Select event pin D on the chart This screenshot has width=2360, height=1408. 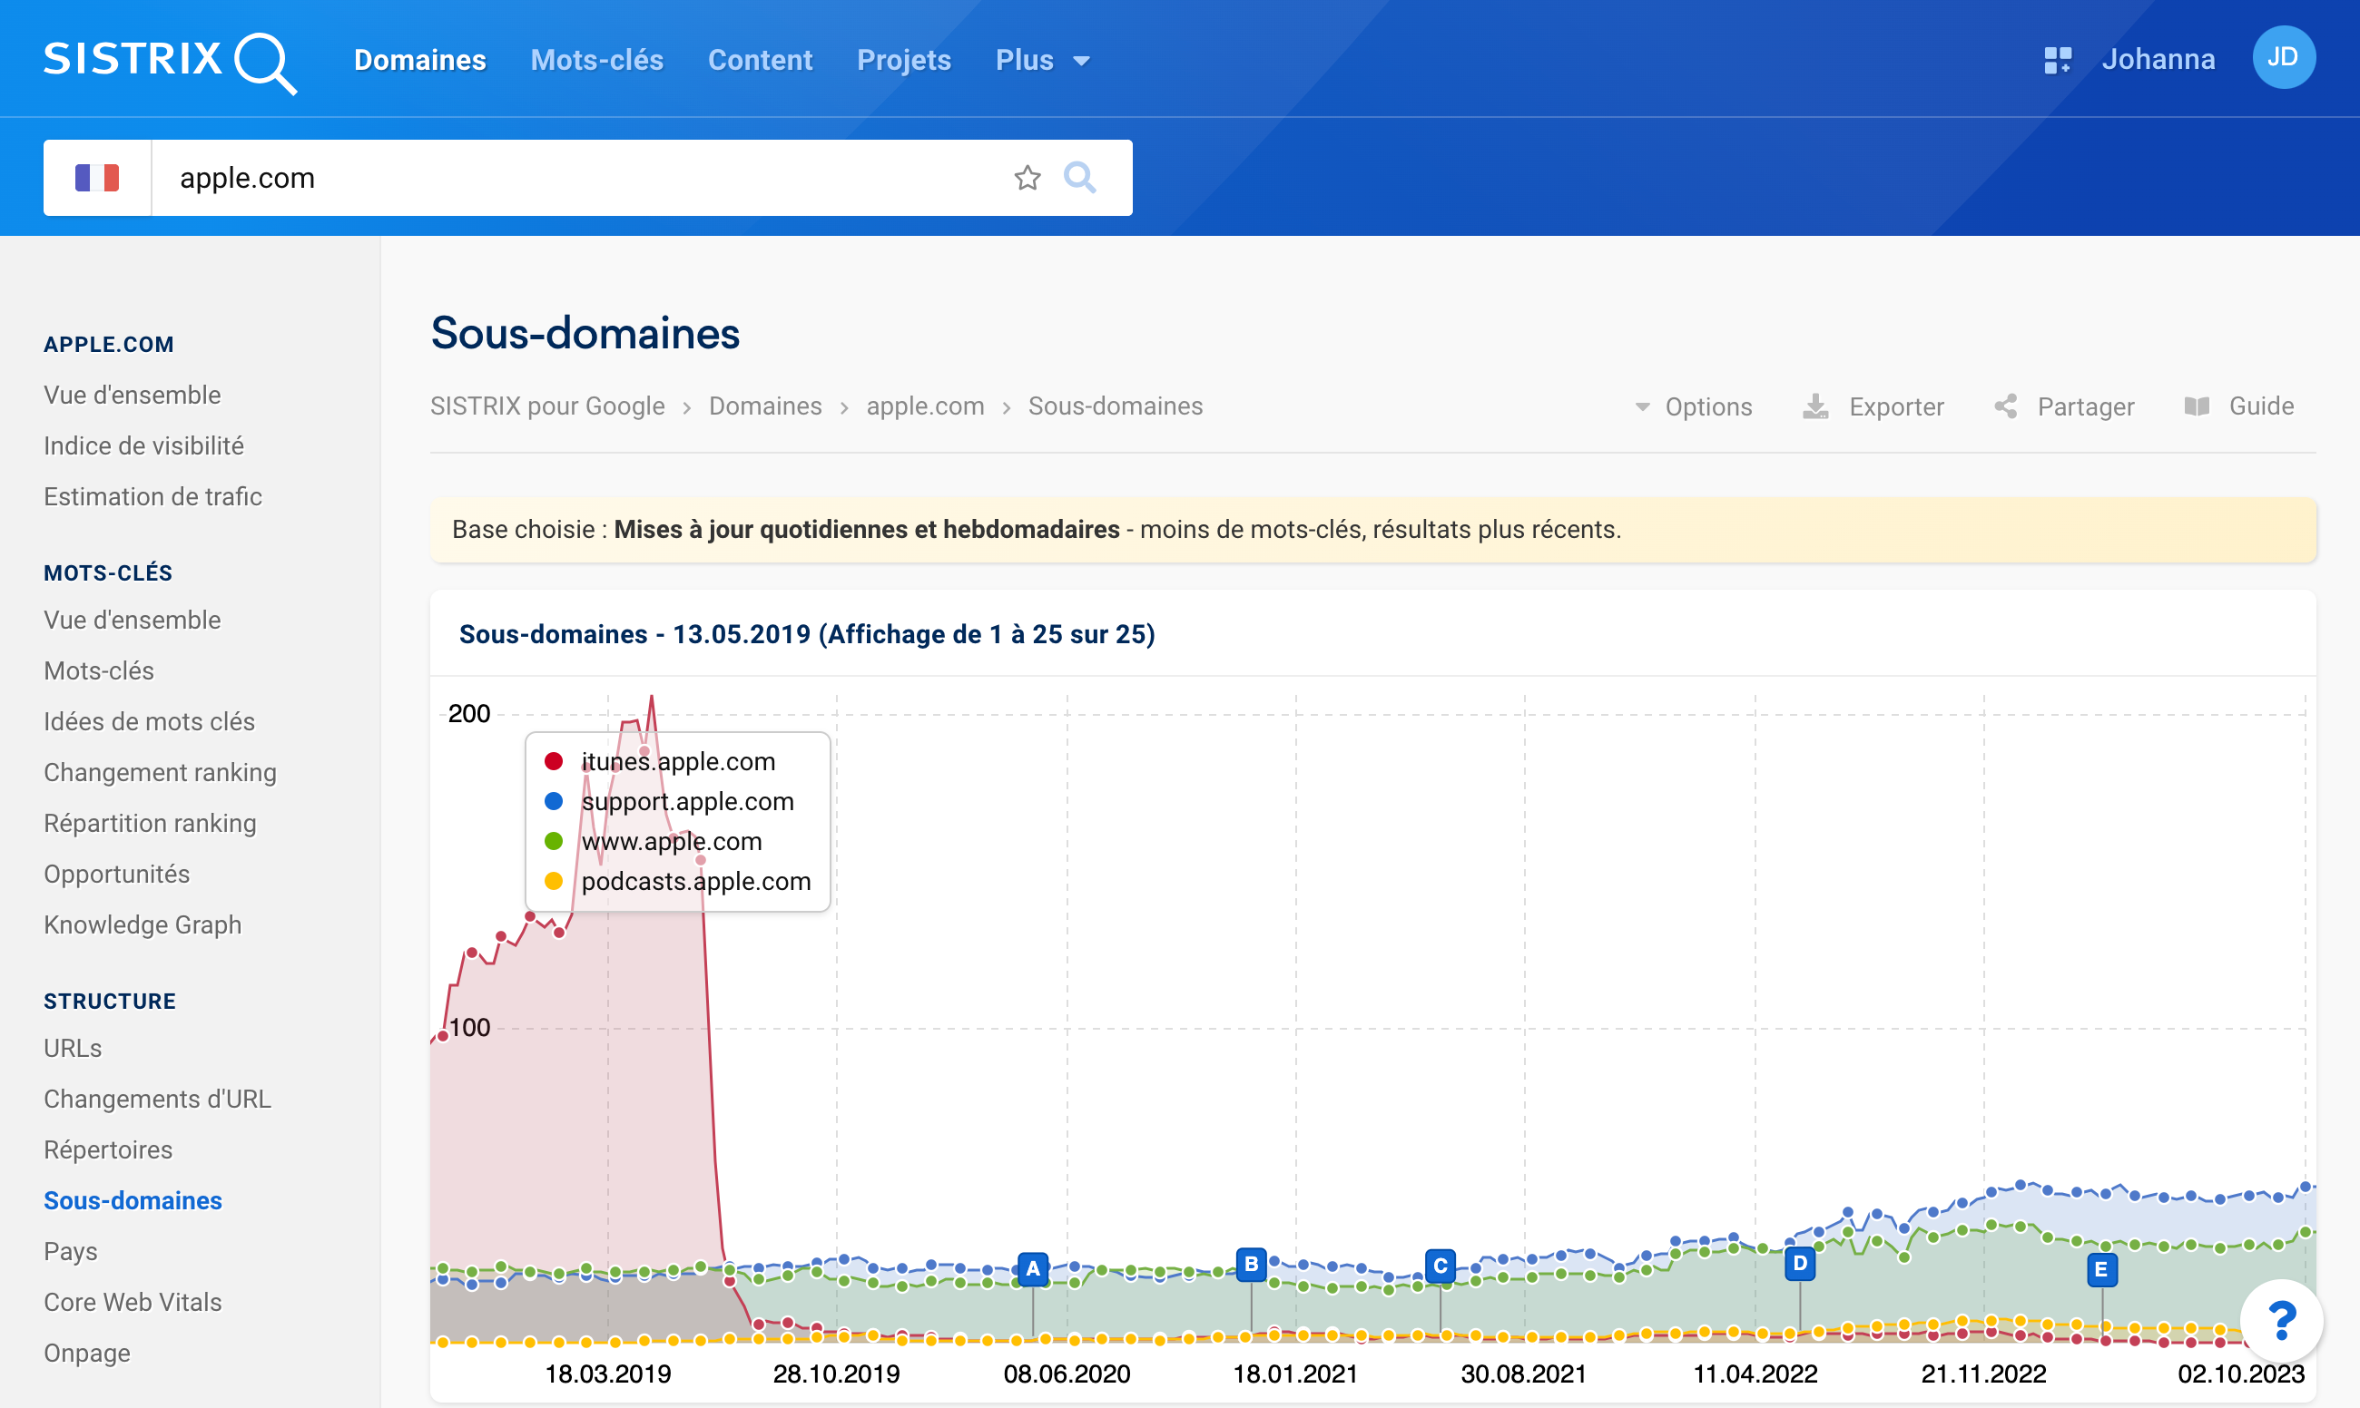tap(1800, 1264)
